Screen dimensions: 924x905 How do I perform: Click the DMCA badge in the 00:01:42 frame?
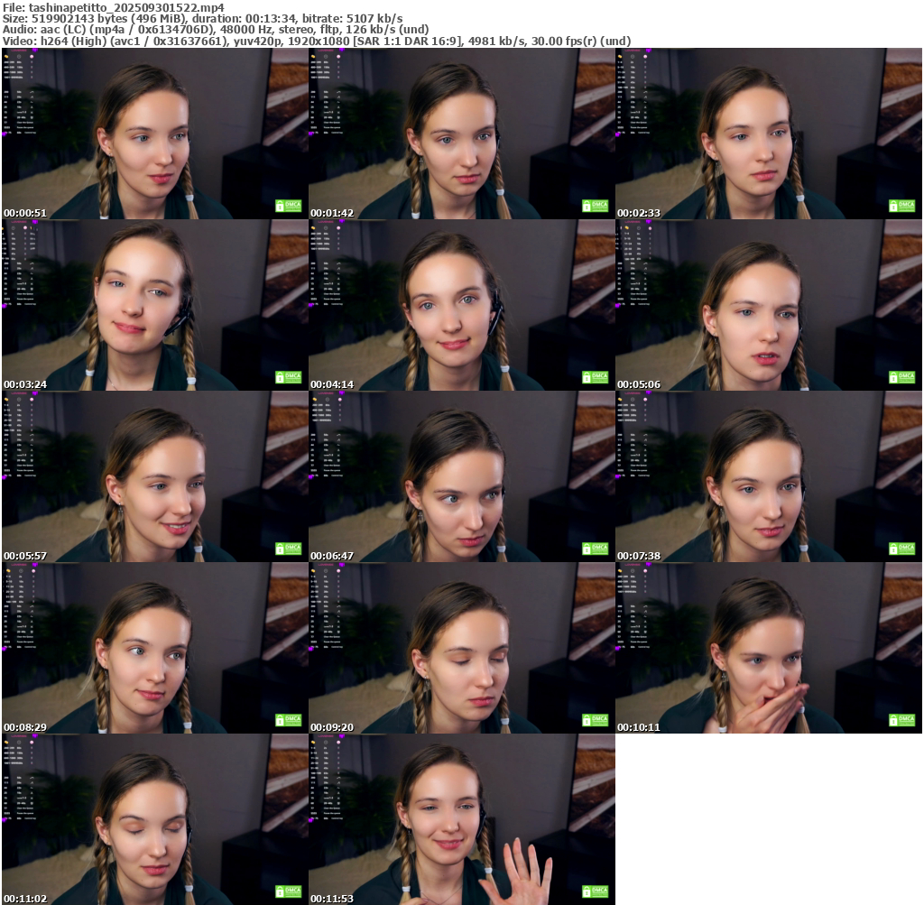(596, 206)
